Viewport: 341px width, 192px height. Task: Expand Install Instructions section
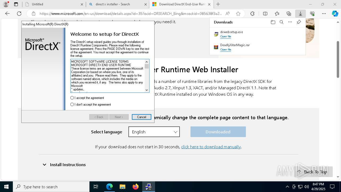(64, 165)
